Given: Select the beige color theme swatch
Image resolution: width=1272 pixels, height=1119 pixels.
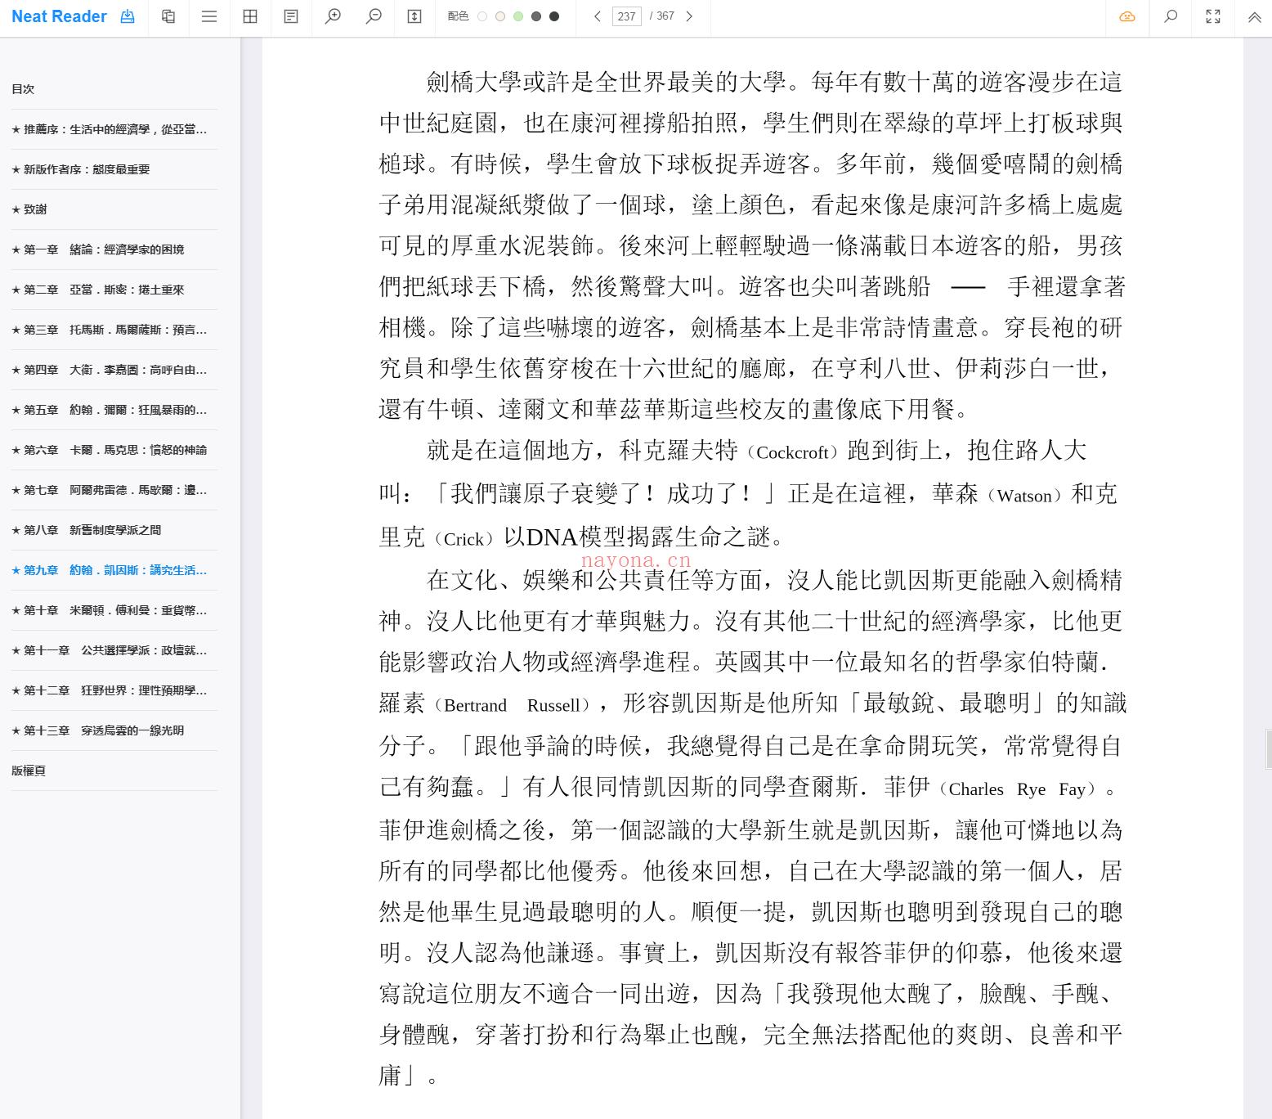Looking at the screenshot, I should (500, 16).
